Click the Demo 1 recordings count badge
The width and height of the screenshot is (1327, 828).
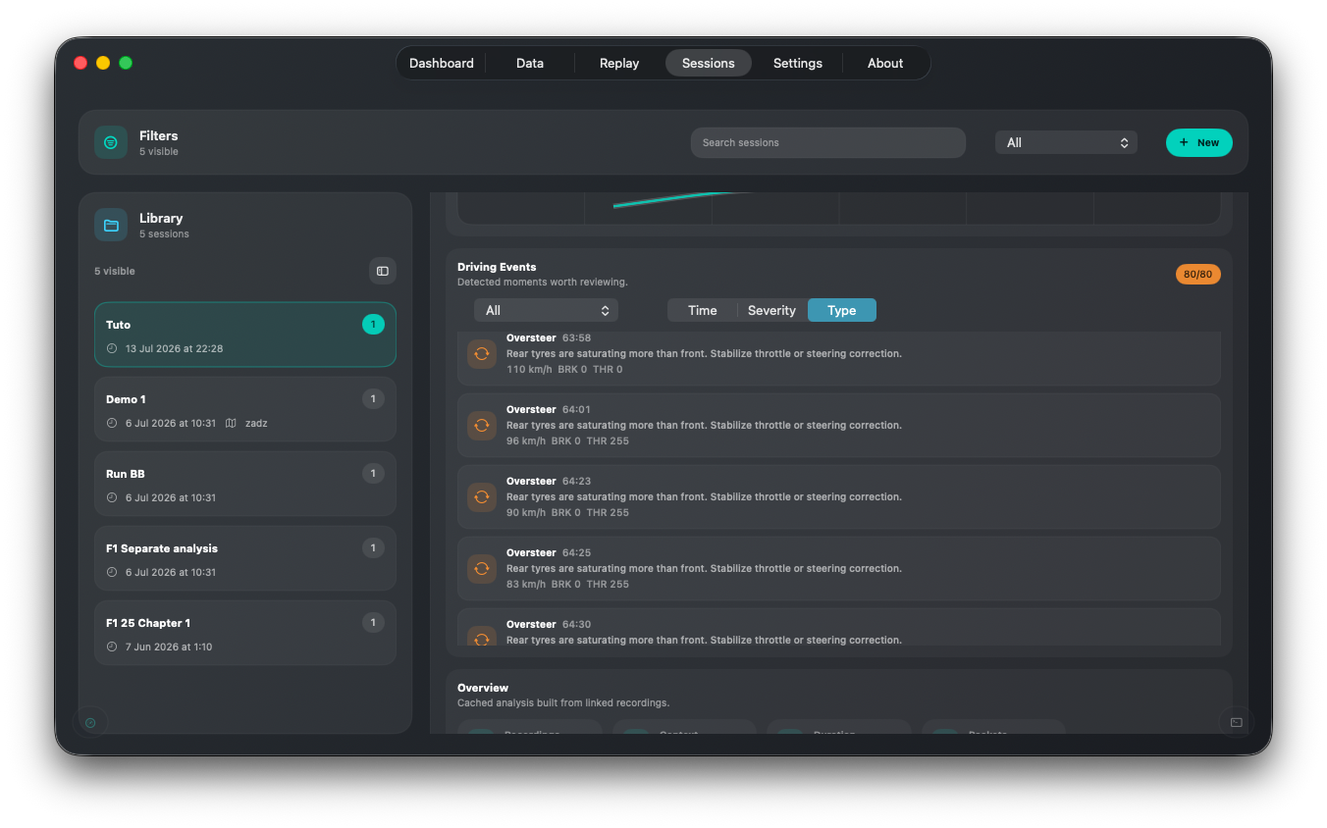(373, 398)
